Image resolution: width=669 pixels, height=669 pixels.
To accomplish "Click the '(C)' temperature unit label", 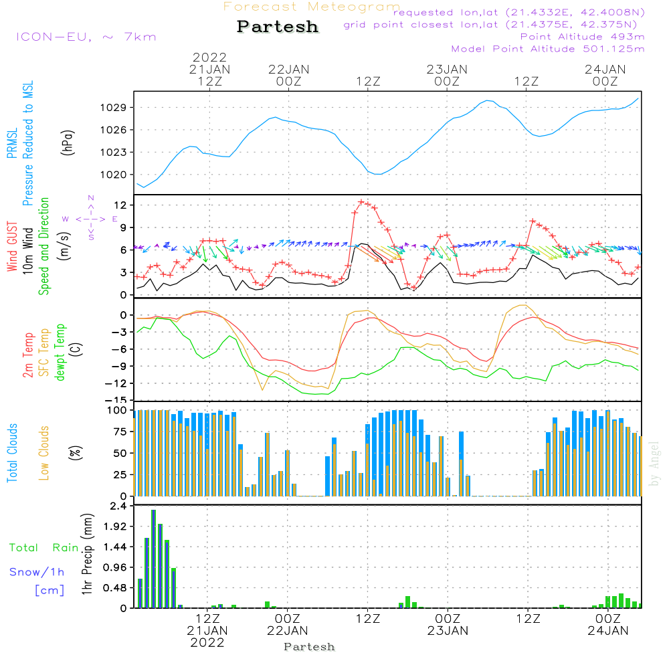I will pyautogui.click(x=76, y=349).
